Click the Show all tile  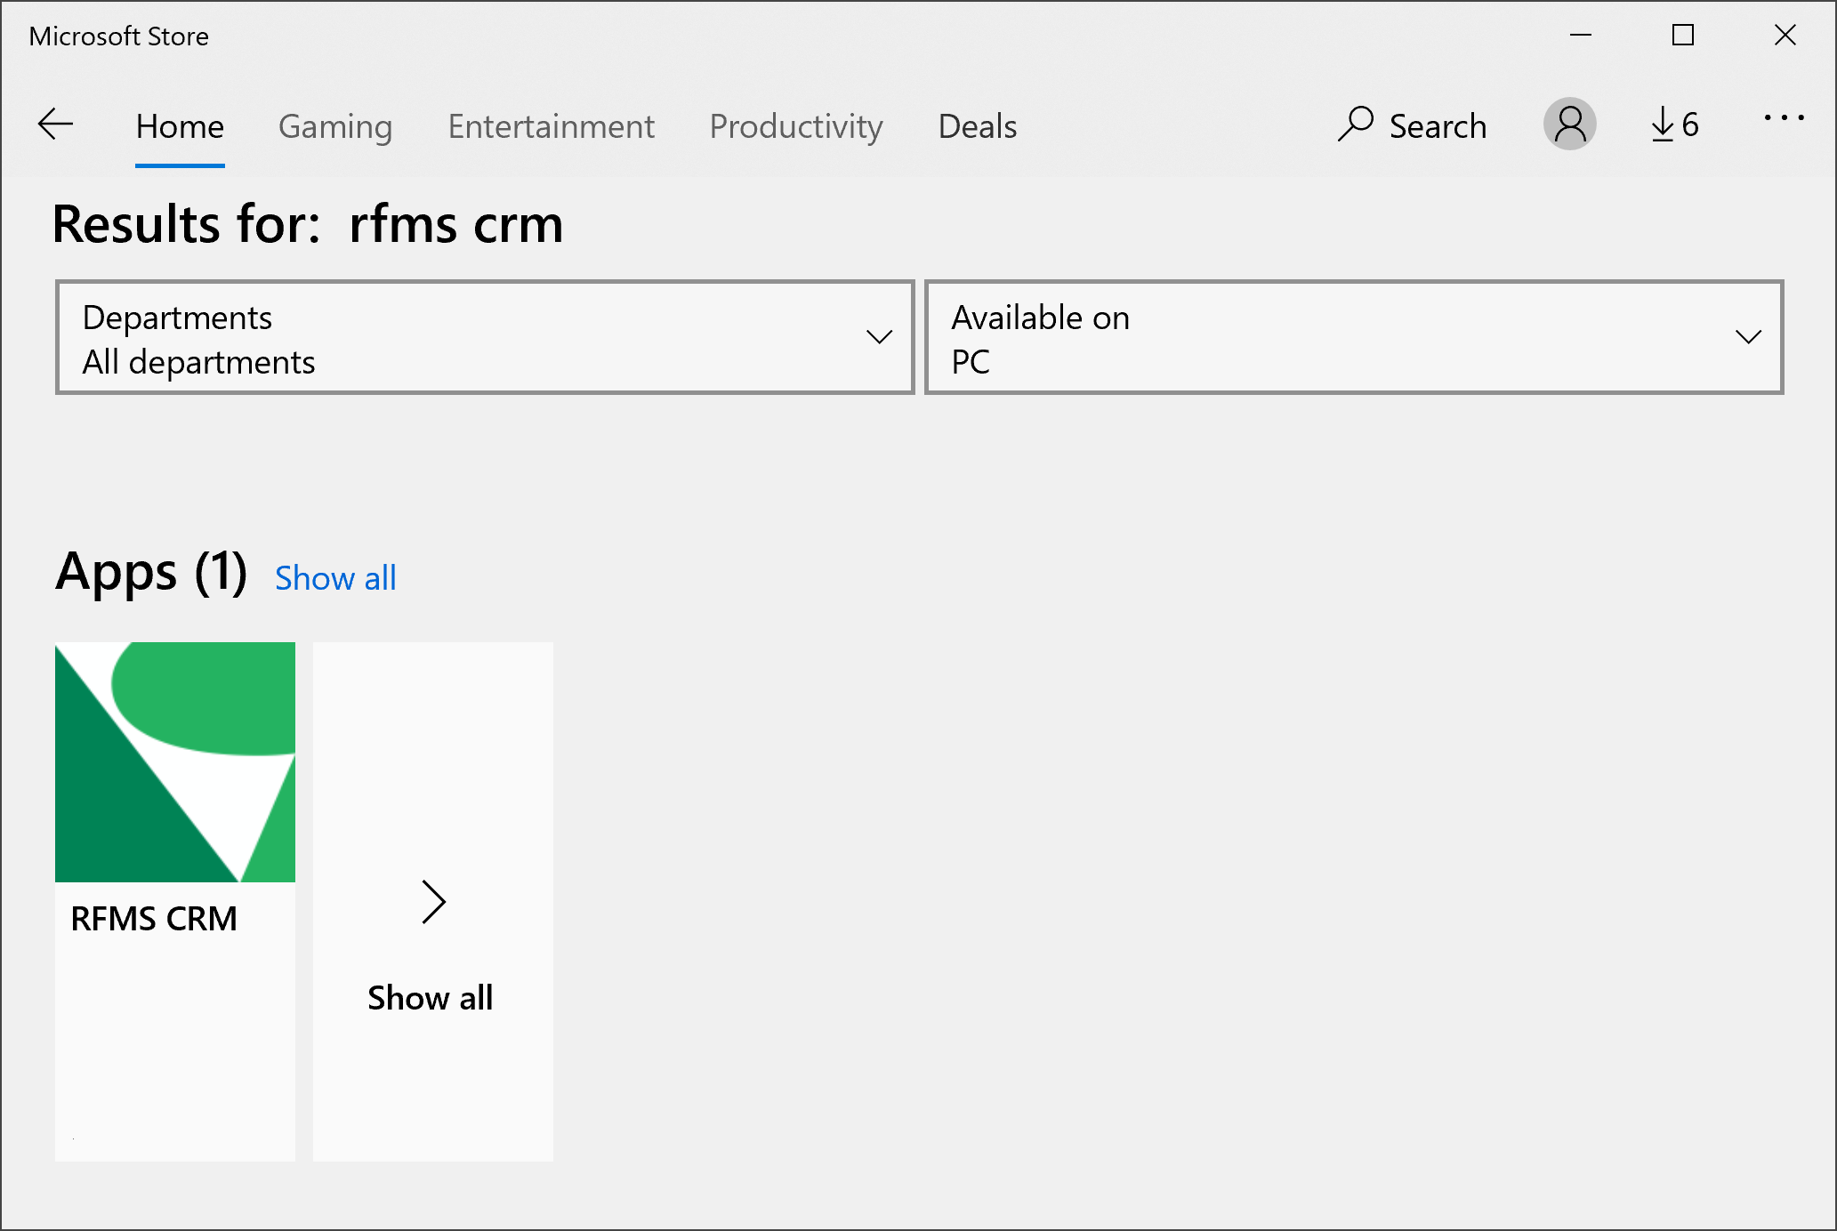pyautogui.click(x=433, y=901)
